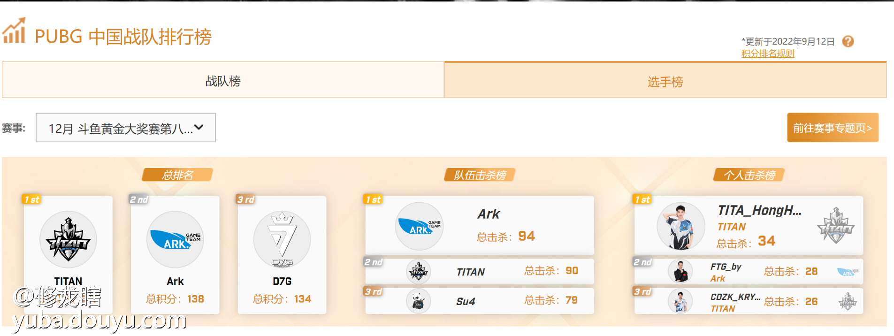Click the Ark team logo in second place card
Screen dimensions: 894x336
[175, 239]
